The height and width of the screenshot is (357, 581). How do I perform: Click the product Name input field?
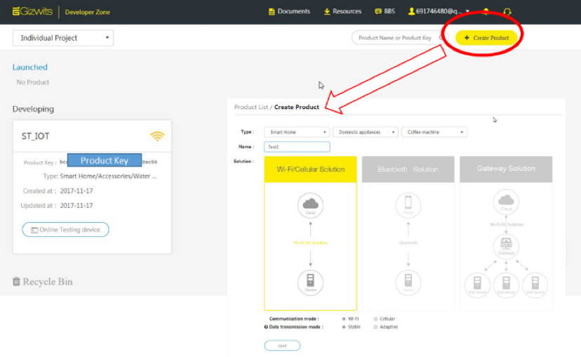297,147
